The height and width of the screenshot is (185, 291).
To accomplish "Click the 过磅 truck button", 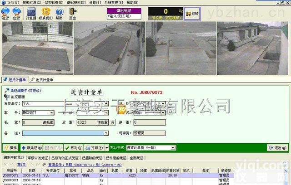I will click(192, 14).
